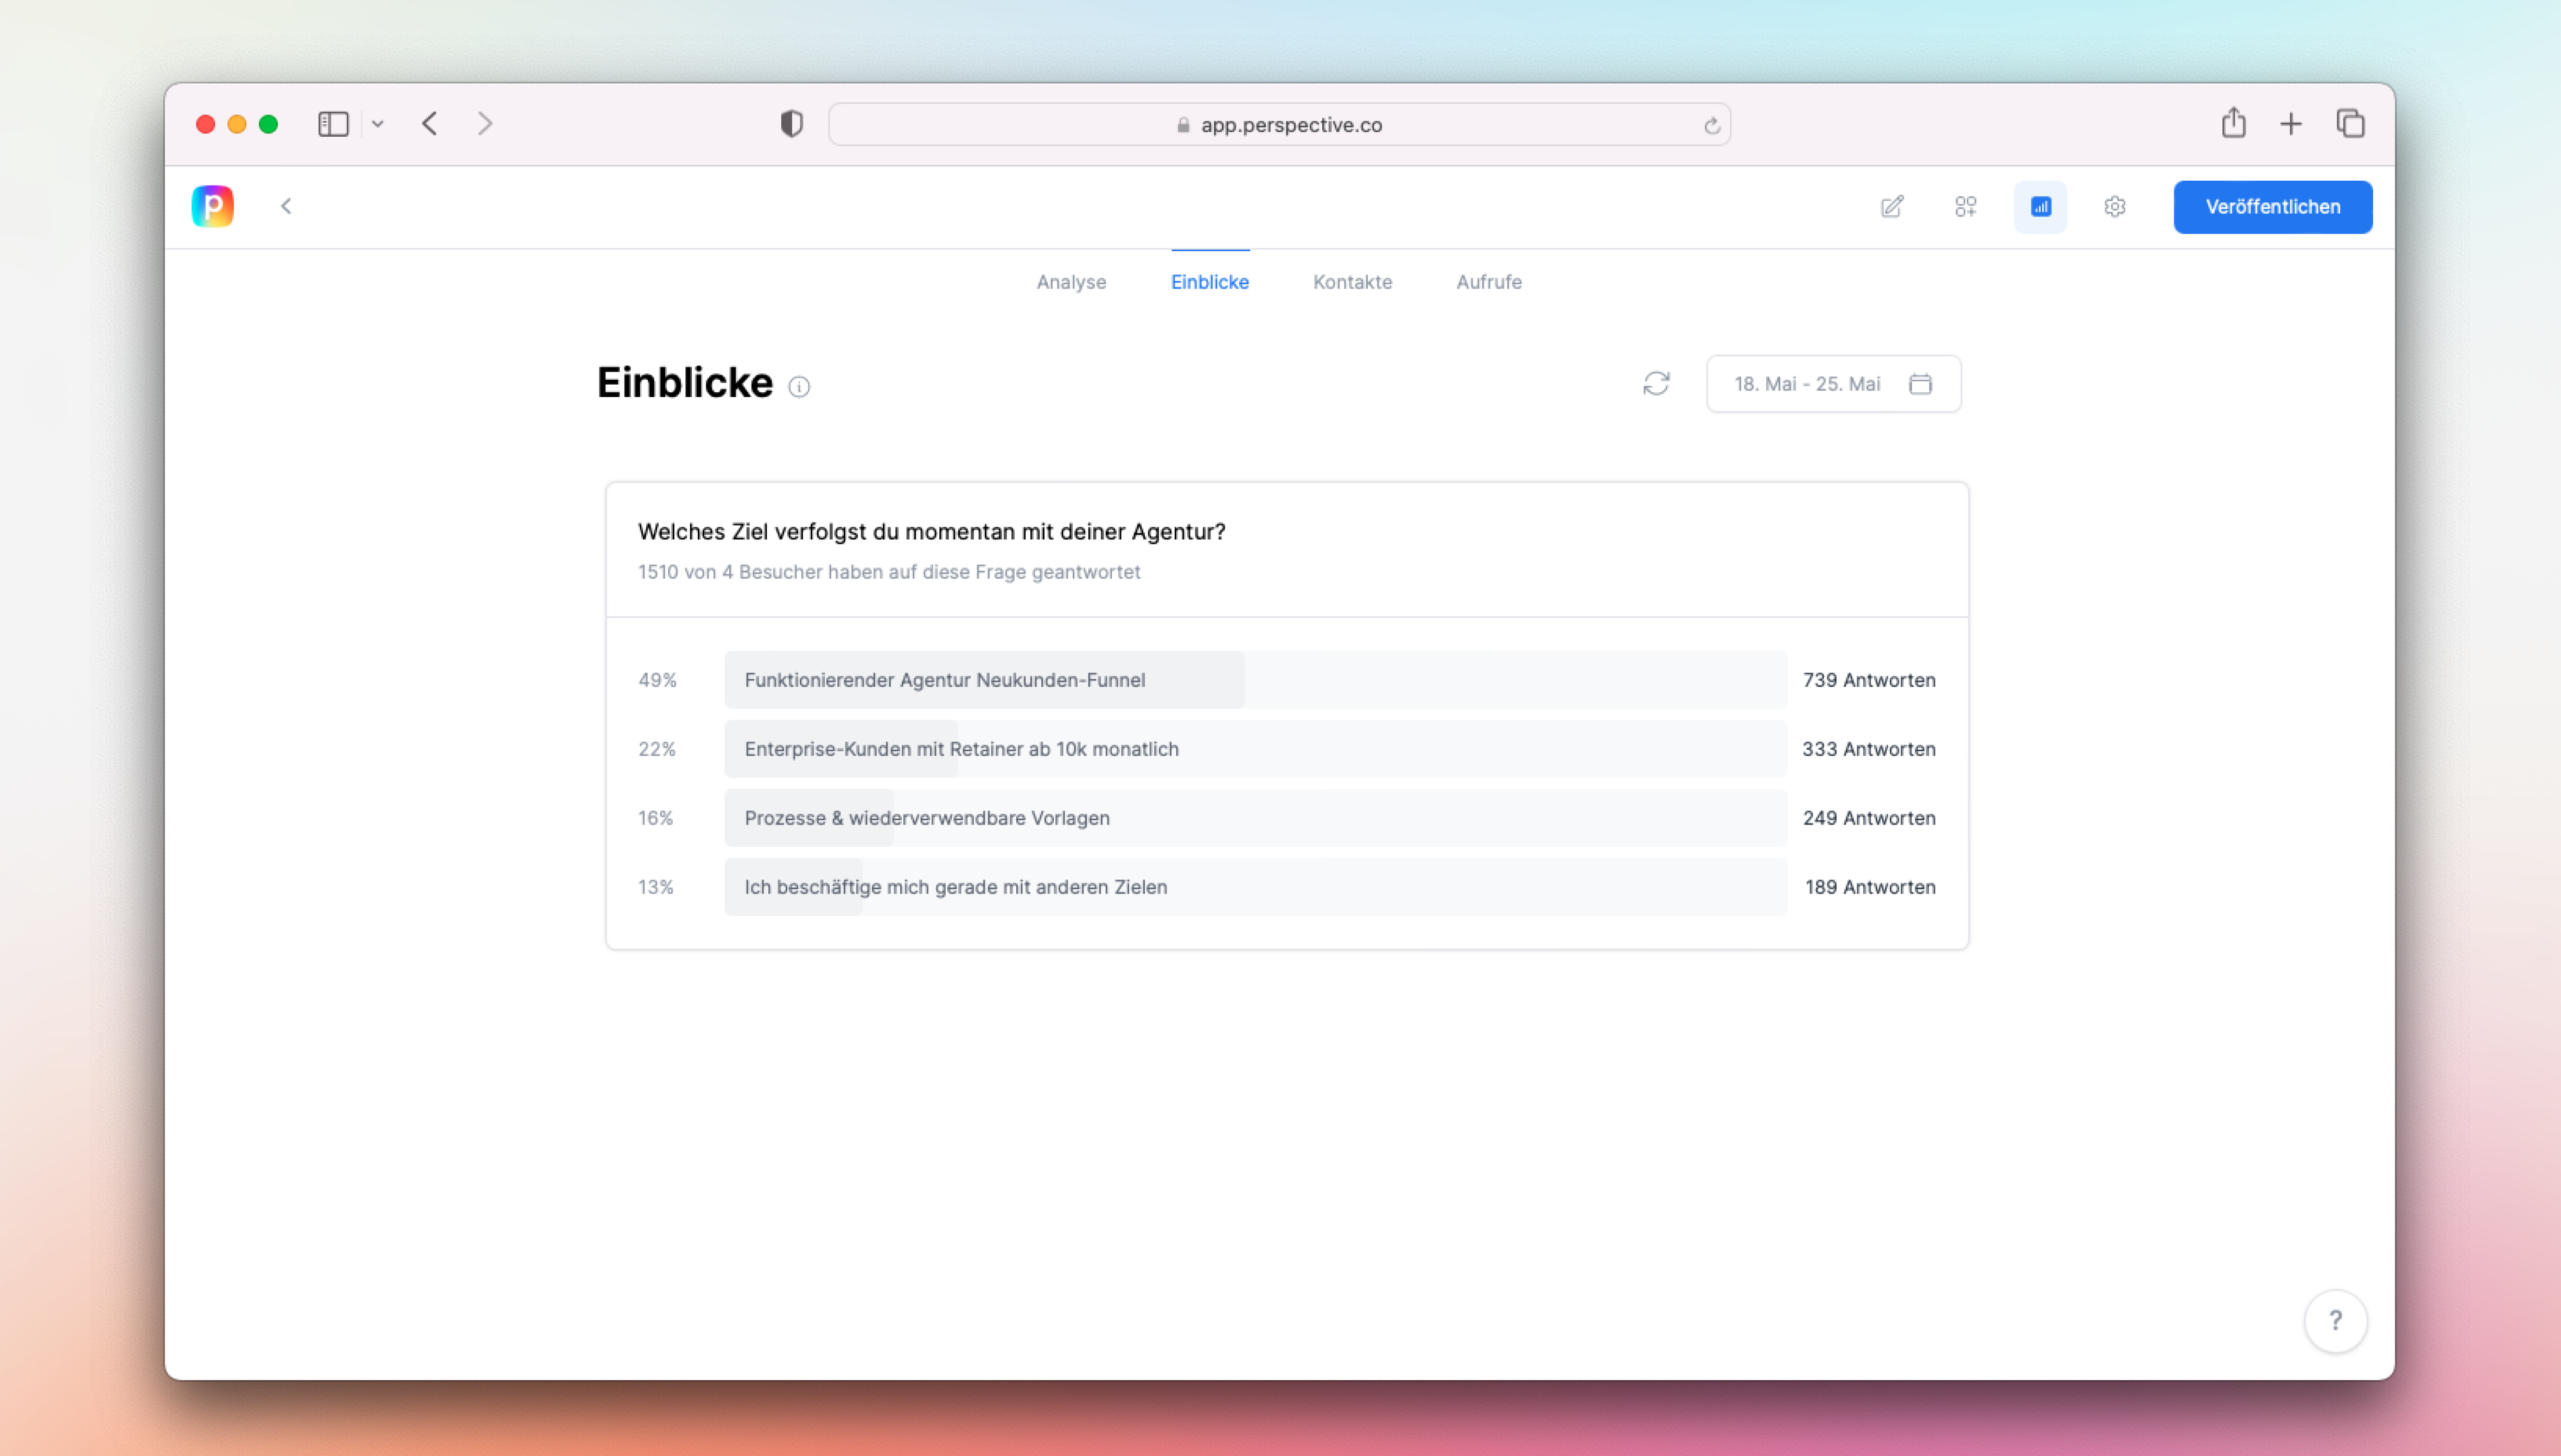Expand the sidebar dropdown chevron
The width and height of the screenshot is (2561, 1456).
pos(377,124)
